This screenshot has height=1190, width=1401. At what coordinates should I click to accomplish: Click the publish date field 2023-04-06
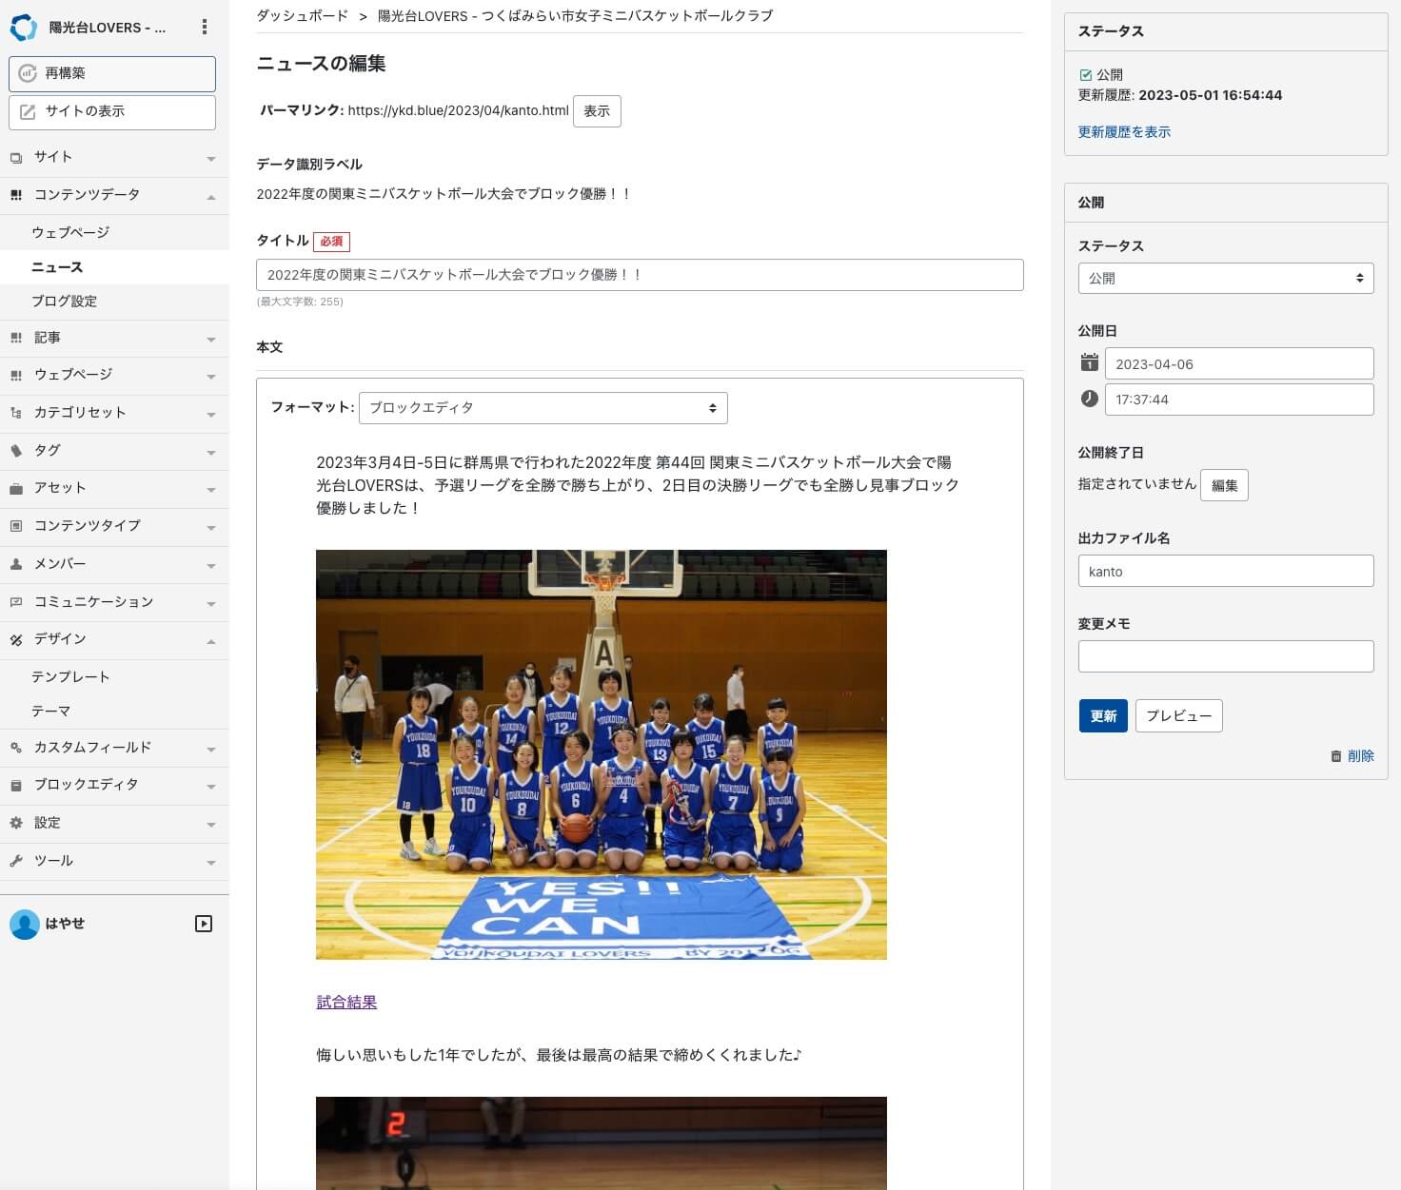[1239, 363]
